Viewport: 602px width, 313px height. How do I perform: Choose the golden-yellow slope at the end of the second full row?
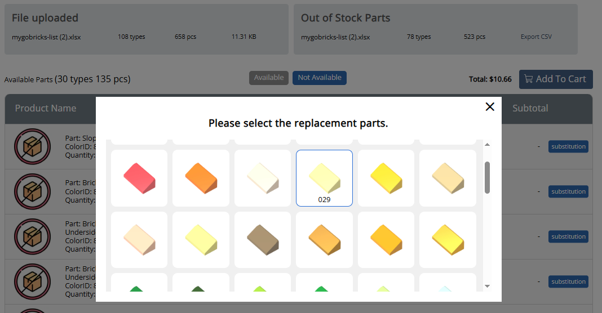pyautogui.click(x=448, y=239)
